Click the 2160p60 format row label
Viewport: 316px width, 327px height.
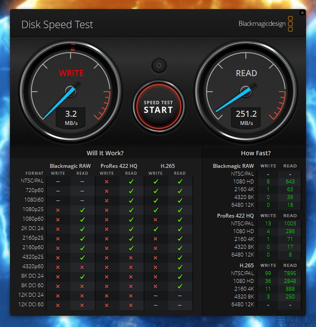tap(33, 247)
